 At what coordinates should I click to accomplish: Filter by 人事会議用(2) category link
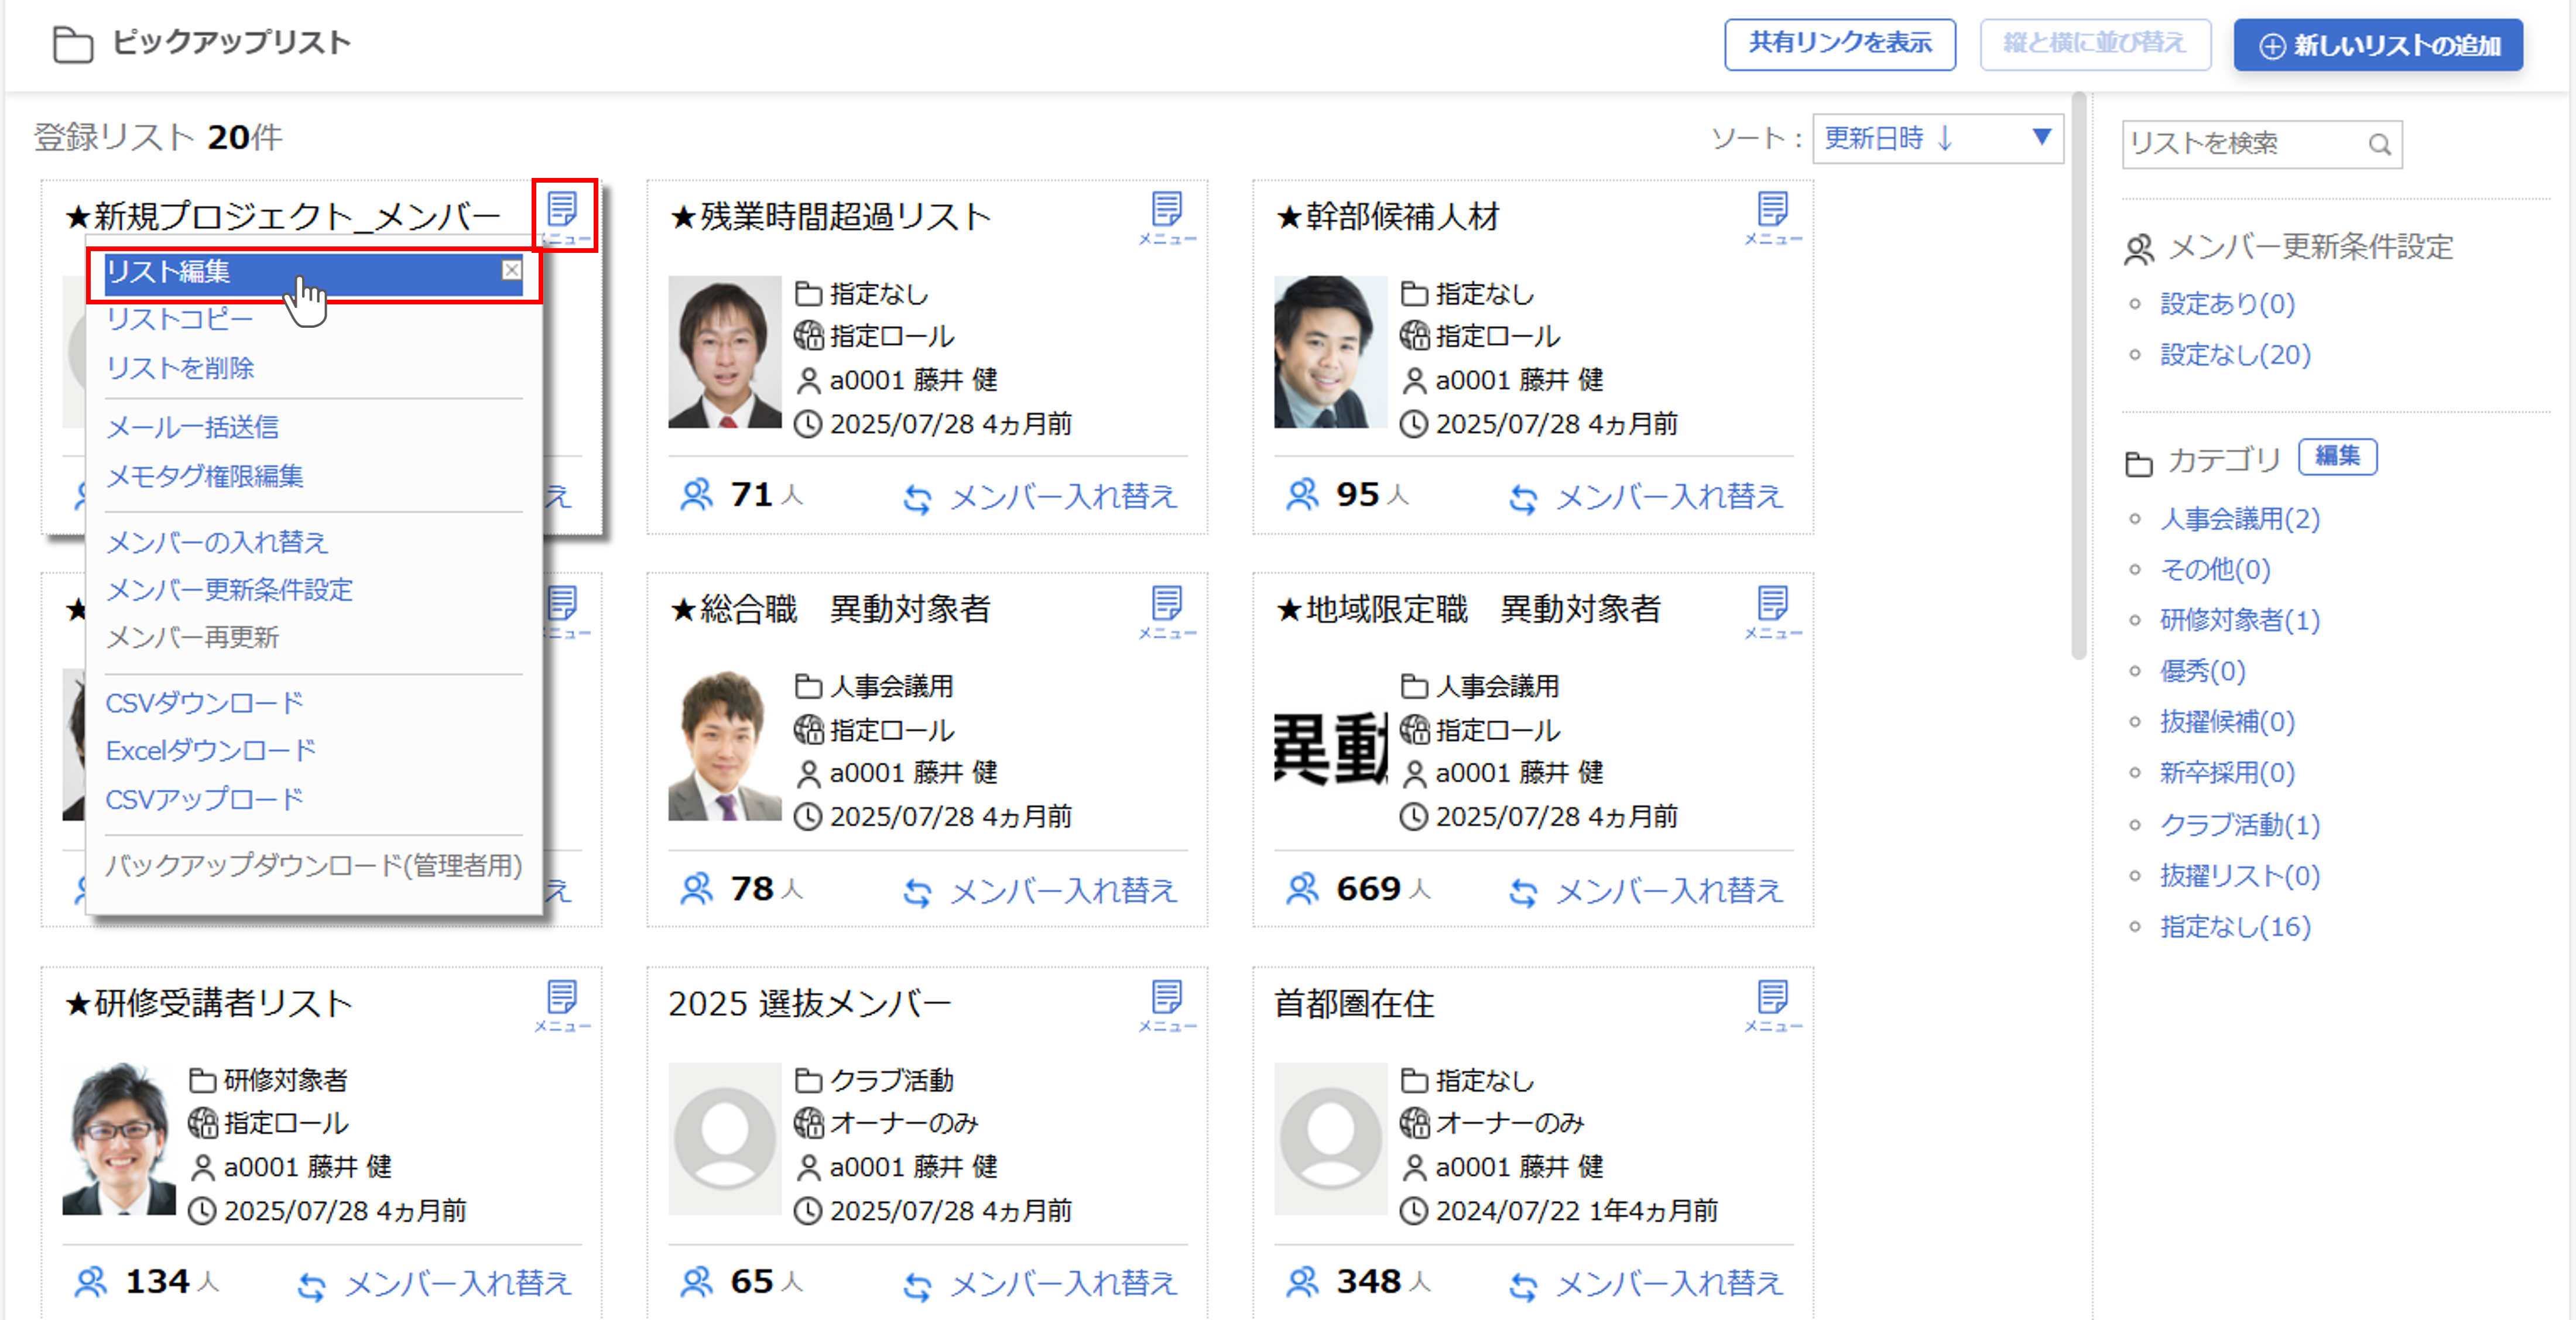pyautogui.click(x=2239, y=519)
